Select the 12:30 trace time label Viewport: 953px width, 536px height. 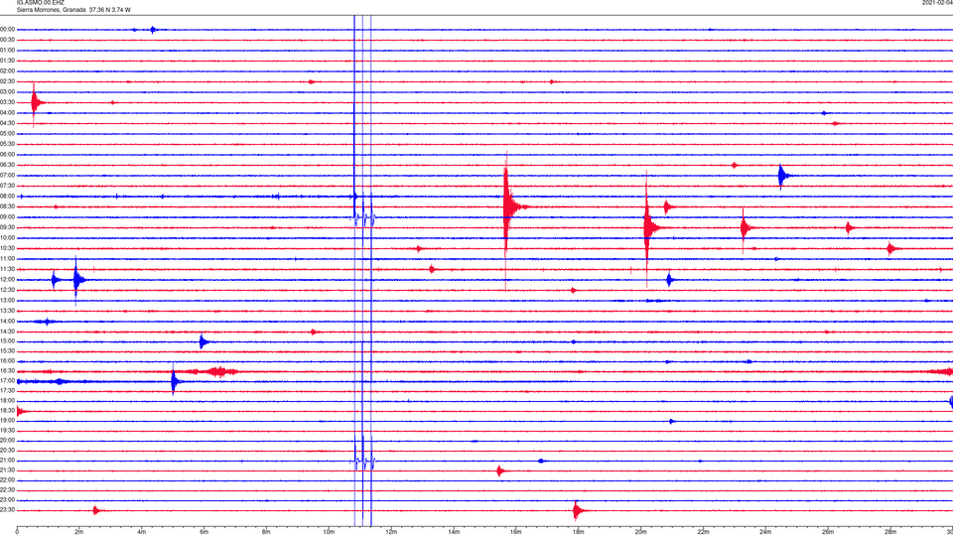pos(7,290)
